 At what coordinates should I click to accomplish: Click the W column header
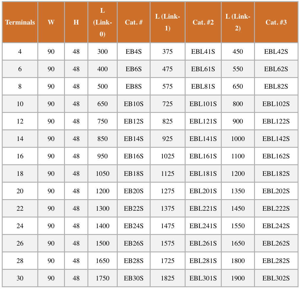click(x=51, y=22)
